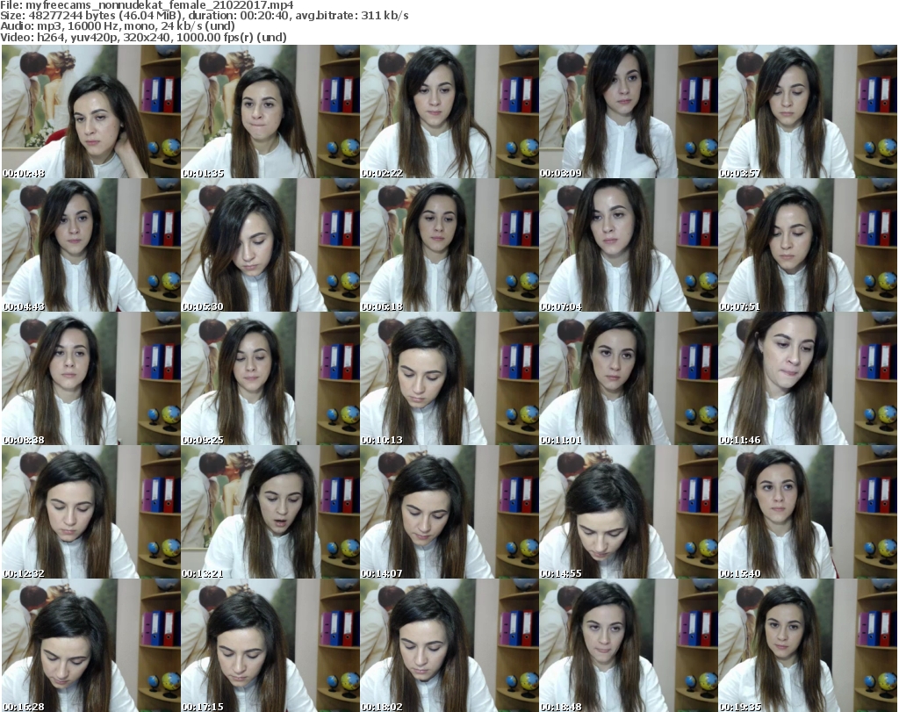The image size is (899, 712).
Task: Select the thumbnail frame stamped 00:00:48
Action: coord(91,111)
